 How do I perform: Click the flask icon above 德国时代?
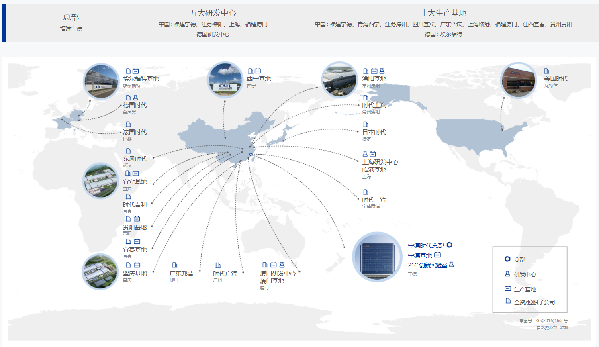[x=136, y=98]
